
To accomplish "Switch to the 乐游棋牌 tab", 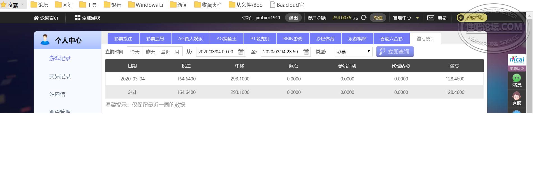I will click(x=357, y=39).
